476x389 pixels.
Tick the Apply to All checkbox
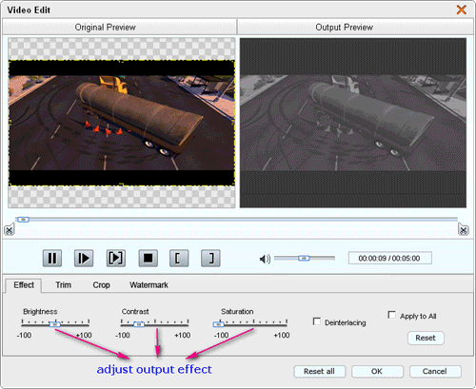coord(392,315)
